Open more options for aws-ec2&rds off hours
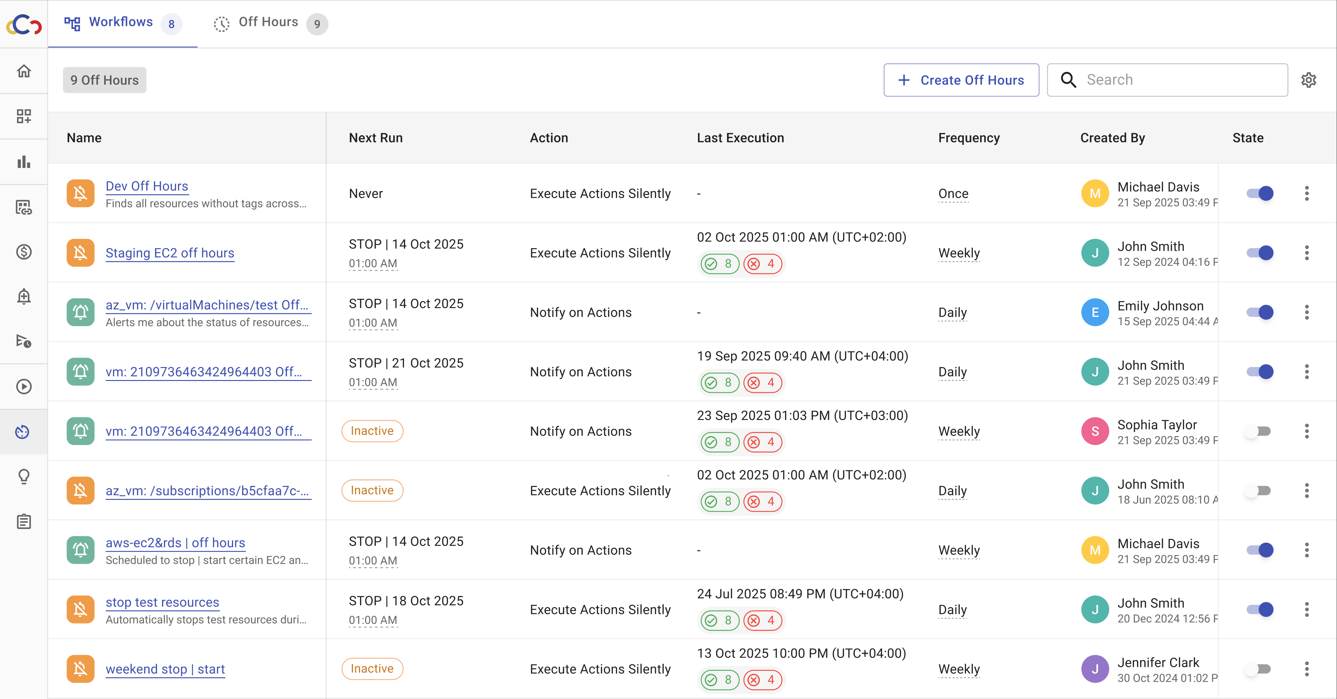The height and width of the screenshot is (699, 1337). tap(1307, 550)
